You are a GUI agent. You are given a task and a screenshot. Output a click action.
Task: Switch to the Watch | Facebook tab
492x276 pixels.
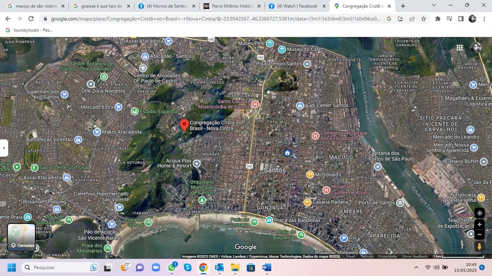297,6
